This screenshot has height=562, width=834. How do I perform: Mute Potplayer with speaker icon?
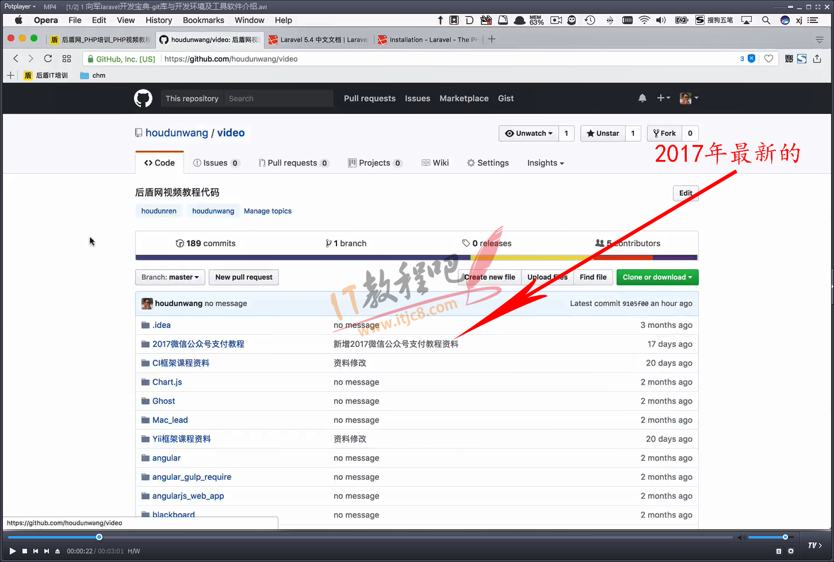741,537
